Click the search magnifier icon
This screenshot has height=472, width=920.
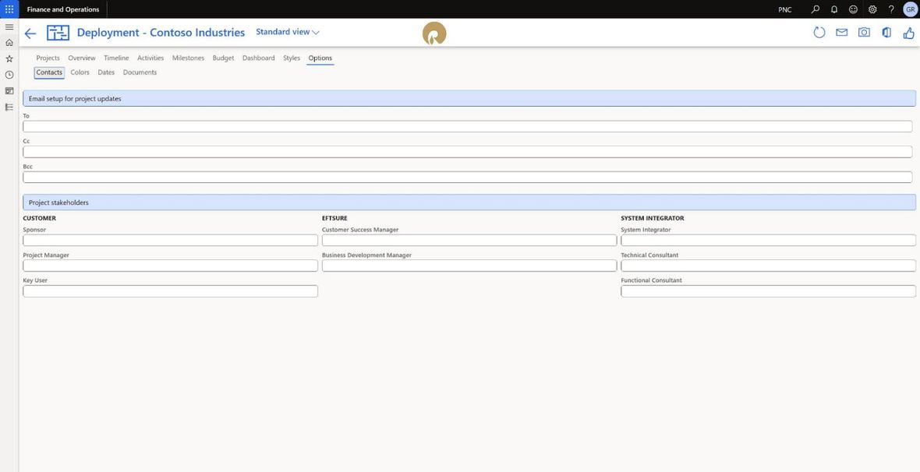(x=815, y=9)
